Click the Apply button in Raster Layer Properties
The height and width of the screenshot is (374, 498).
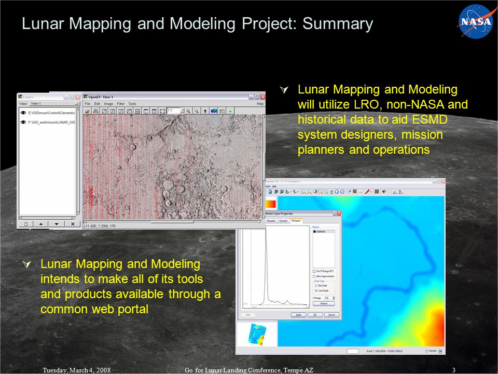299,315
